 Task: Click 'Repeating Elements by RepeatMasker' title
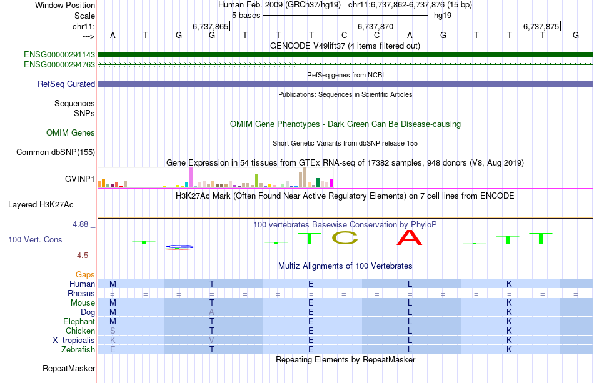click(x=345, y=359)
